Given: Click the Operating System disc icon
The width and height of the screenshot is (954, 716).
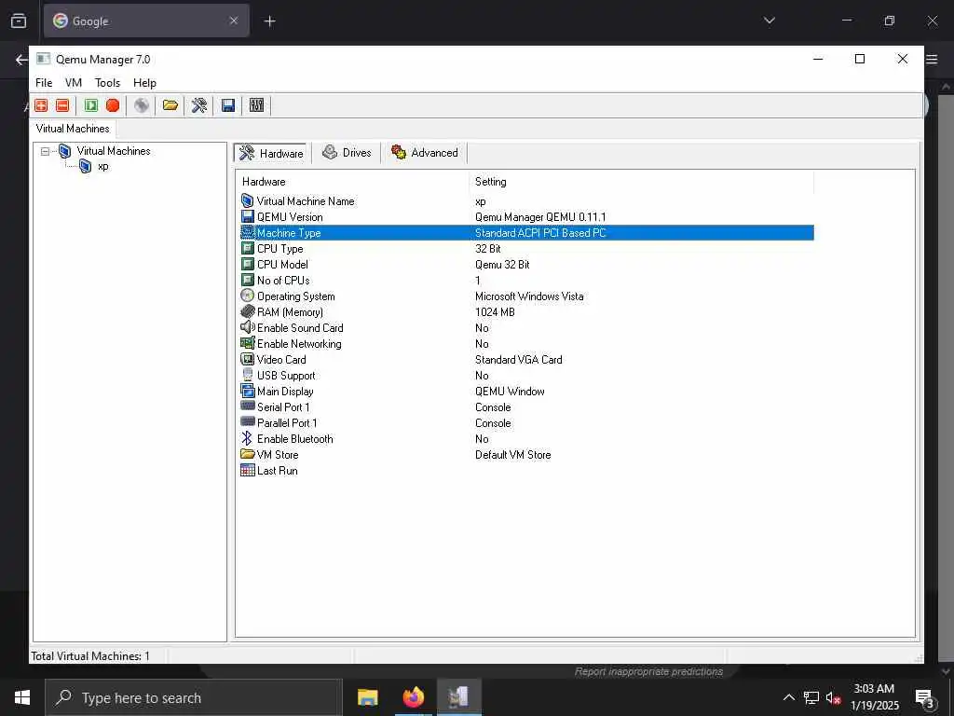Looking at the screenshot, I should (x=247, y=296).
